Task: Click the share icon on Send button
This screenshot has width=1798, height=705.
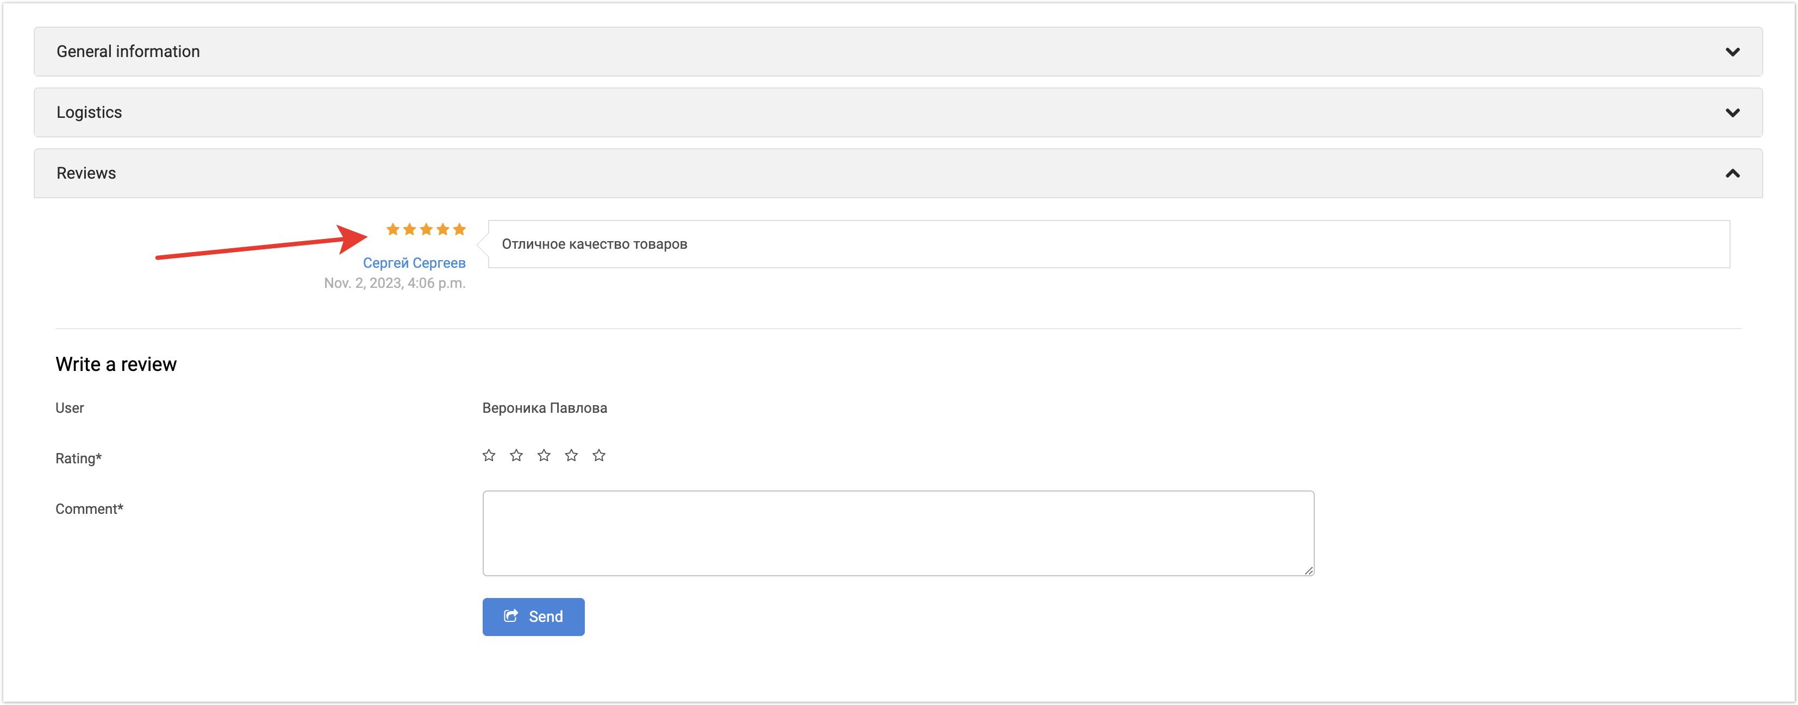Action: [x=511, y=616]
